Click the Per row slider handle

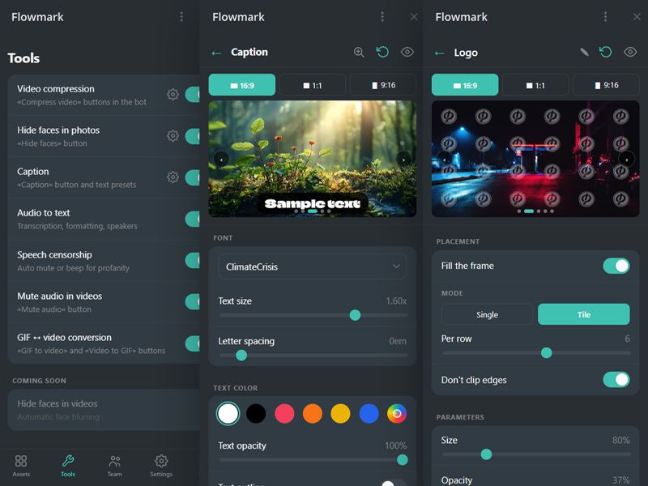click(546, 352)
